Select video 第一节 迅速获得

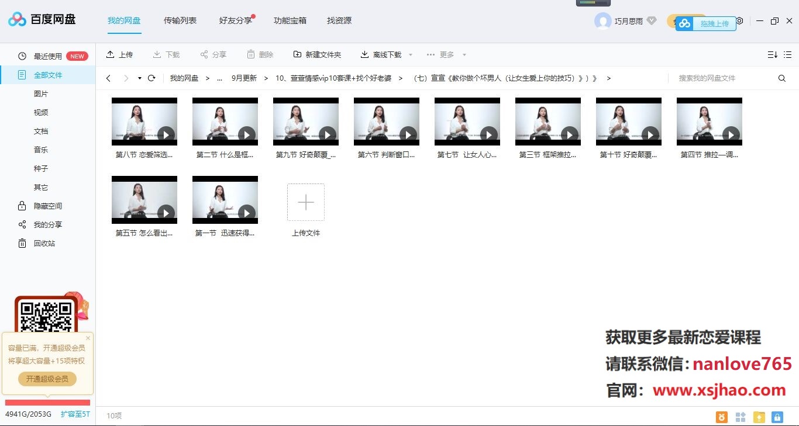[x=225, y=200]
